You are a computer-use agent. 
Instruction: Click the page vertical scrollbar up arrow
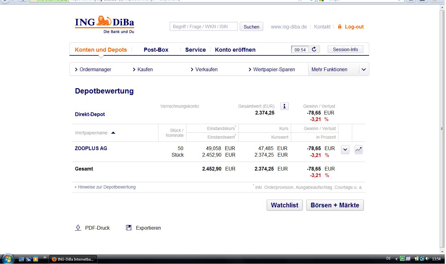(442, 7)
